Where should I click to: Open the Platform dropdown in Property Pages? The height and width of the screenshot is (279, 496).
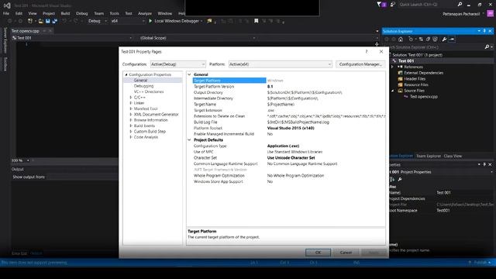tap(281, 64)
